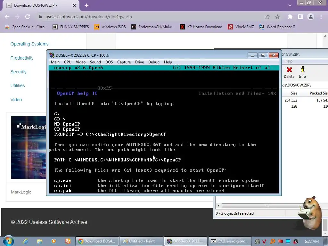Open the Operating Systems category link
Screen dimensions: 328x246
click(29, 44)
